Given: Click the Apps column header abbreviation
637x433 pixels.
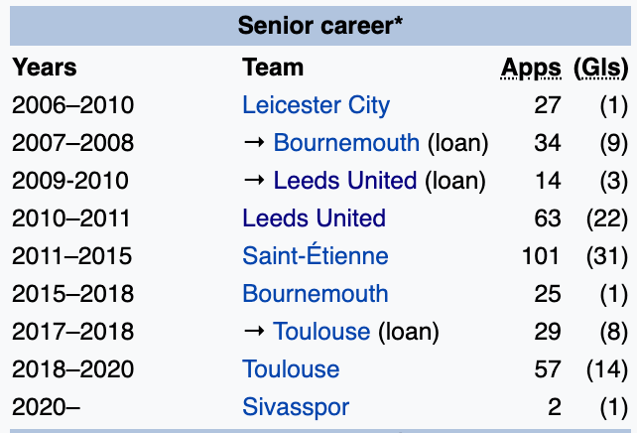Looking at the screenshot, I should click(x=531, y=68).
